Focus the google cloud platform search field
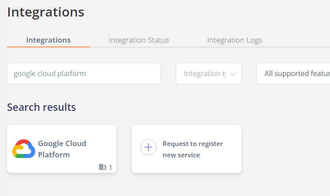This screenshot has width=330, height=196. point(84,73)
